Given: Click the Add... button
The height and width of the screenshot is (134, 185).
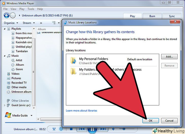Looking at the screenshot, I should click(x=169, y=56).
